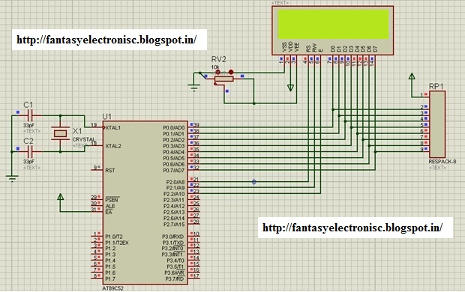This screenshot has height=292, width=465.
Task: Select the AT89C52 microcontroller U1 body
Action: pos(145,203)
